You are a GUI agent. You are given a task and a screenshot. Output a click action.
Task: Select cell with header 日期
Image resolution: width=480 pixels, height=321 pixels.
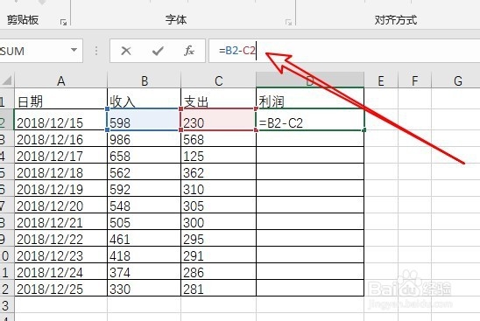(61, 99)
